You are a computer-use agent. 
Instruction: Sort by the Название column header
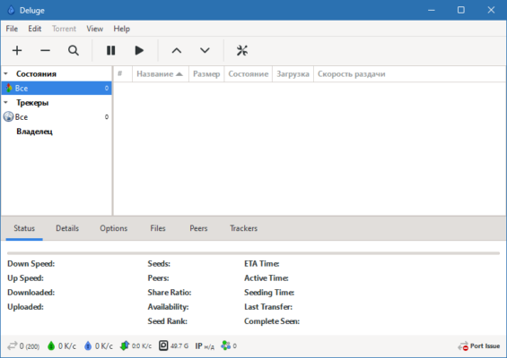click(x=161, y=74)
